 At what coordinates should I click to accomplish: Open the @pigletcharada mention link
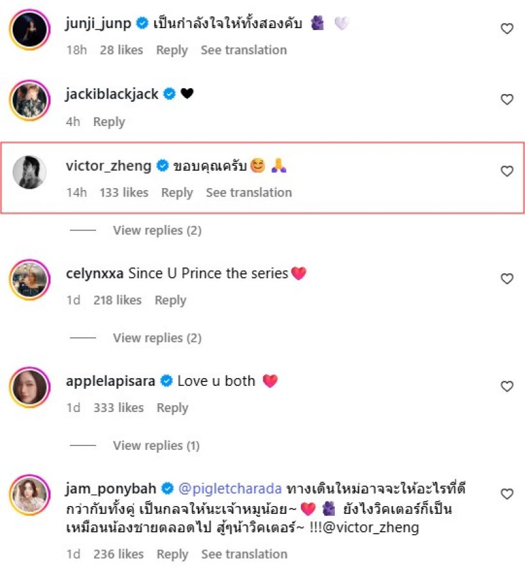[230, 489]
